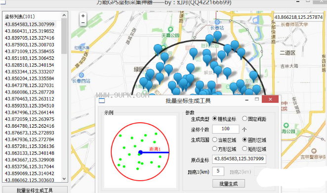Viewport: 327px width, 193px height.
Task: Click the 吉林警察学院 icon on map
Action: pyautogui.click(x=314, y=151)
